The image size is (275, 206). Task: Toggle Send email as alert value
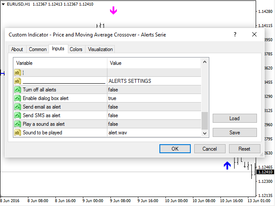click(x=153, y=107)
